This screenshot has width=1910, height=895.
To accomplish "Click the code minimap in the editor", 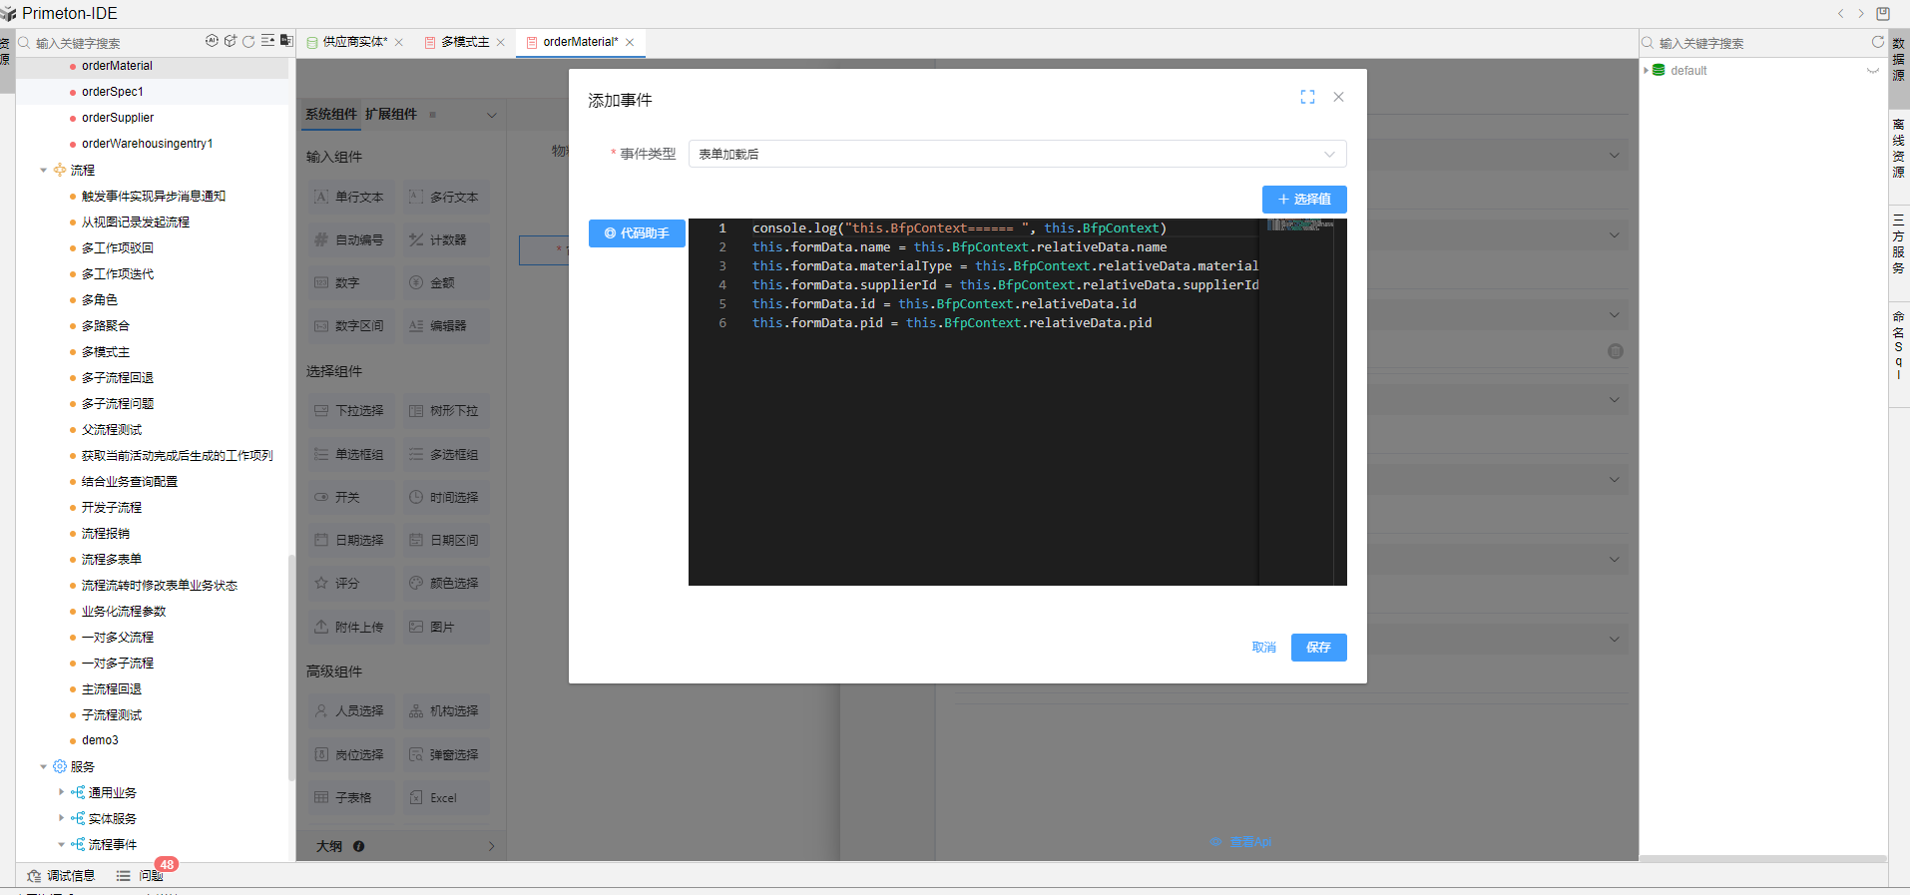I will click(x=1299, y=225).
